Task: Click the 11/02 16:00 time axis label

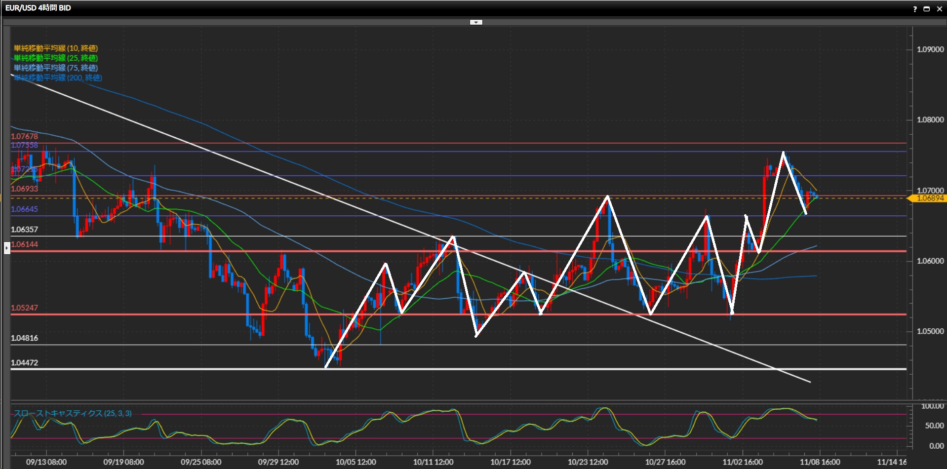Action: 742,462
